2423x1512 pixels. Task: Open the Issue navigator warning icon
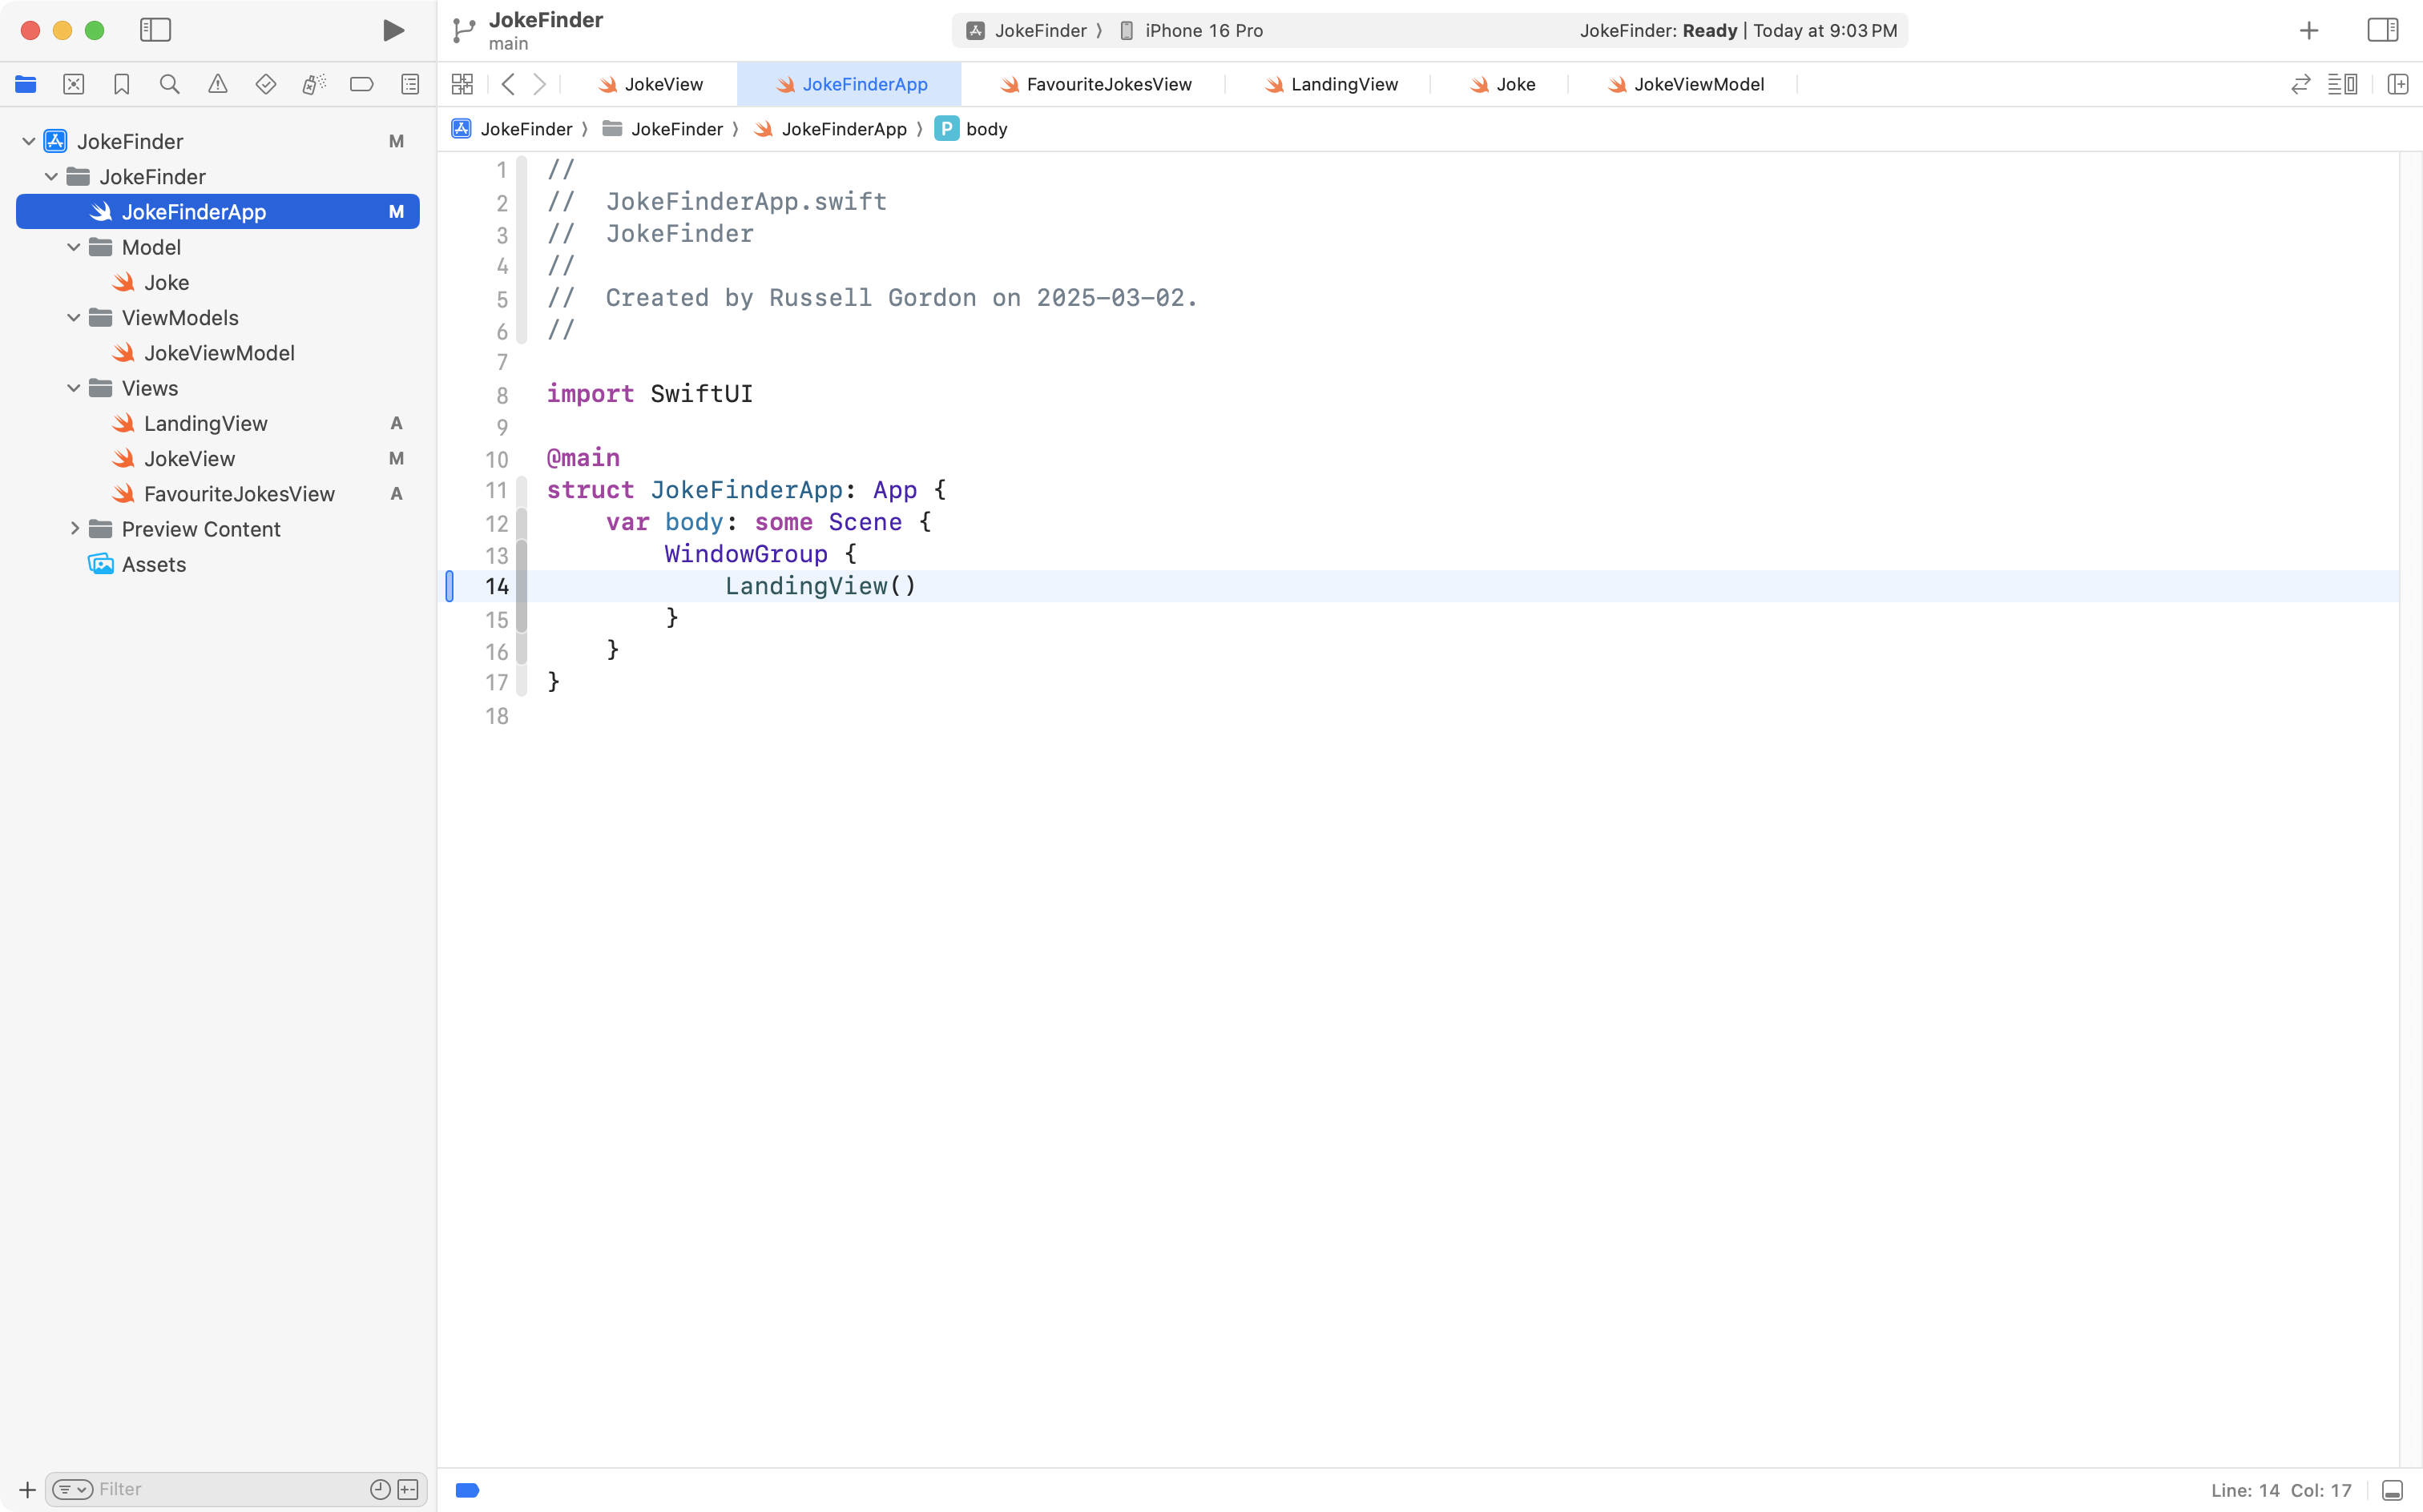[217, 85]
